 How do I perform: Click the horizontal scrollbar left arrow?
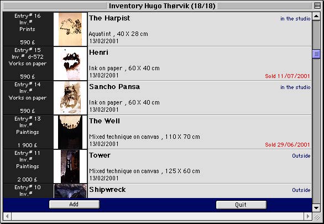point(7,216)
